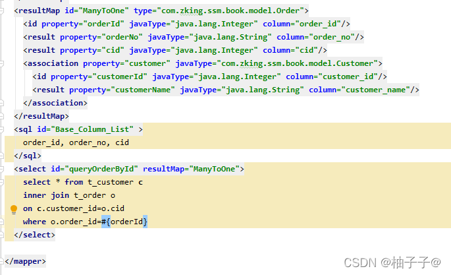Viewport: 451px width, 275px height.
Task: Click fold marker beside closing association tag
Action: pyautogui.click(x=1, y=103)
